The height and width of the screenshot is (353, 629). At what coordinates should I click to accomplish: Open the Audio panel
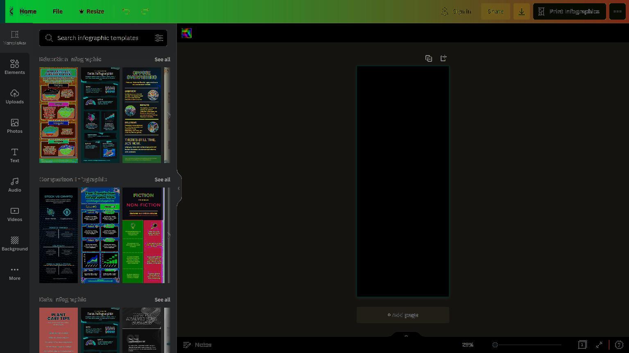click(15, 185)
